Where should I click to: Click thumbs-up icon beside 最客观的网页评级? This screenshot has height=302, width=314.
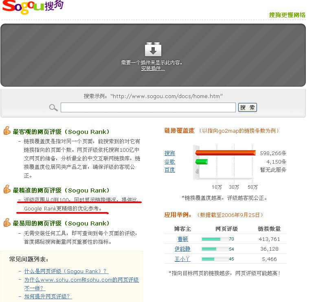[7, 131]
